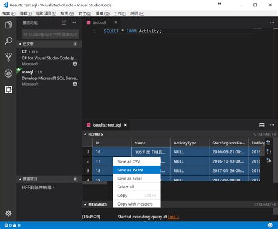278x229 pixels.
Task: Select the cell with Id 18
Action: [103, 171]
